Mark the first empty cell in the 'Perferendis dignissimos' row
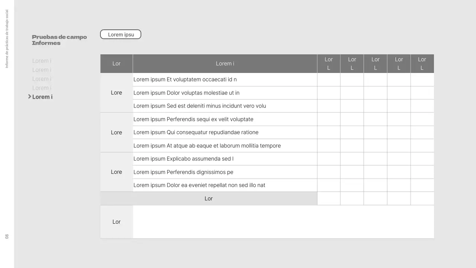This screenshot has height=268, width=476. [x=329, y=172]
